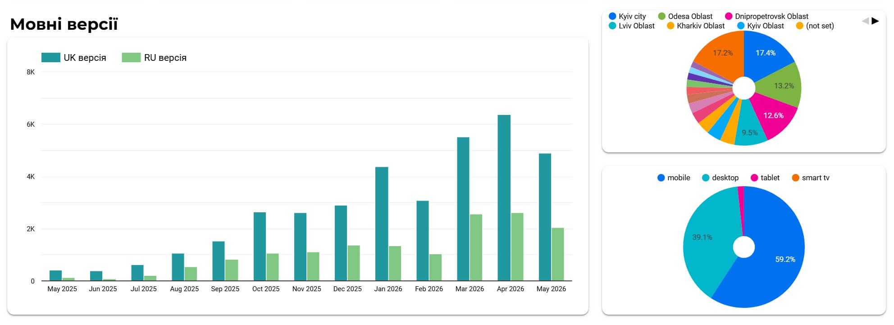Screen dimensions: 894x325
Task: Click the '(not set)' legend label
Action: pyautogui.click(x=820, y=26)
